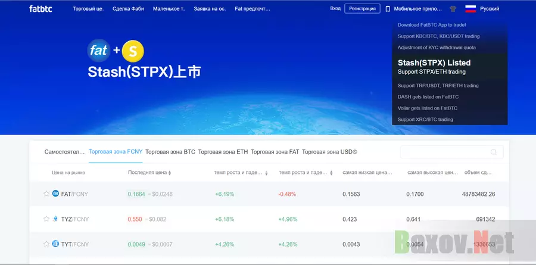The width and height of the screenshot is (536, 265).
Task: Click the Russian flag icon
Action: click(x=470, y=9)
